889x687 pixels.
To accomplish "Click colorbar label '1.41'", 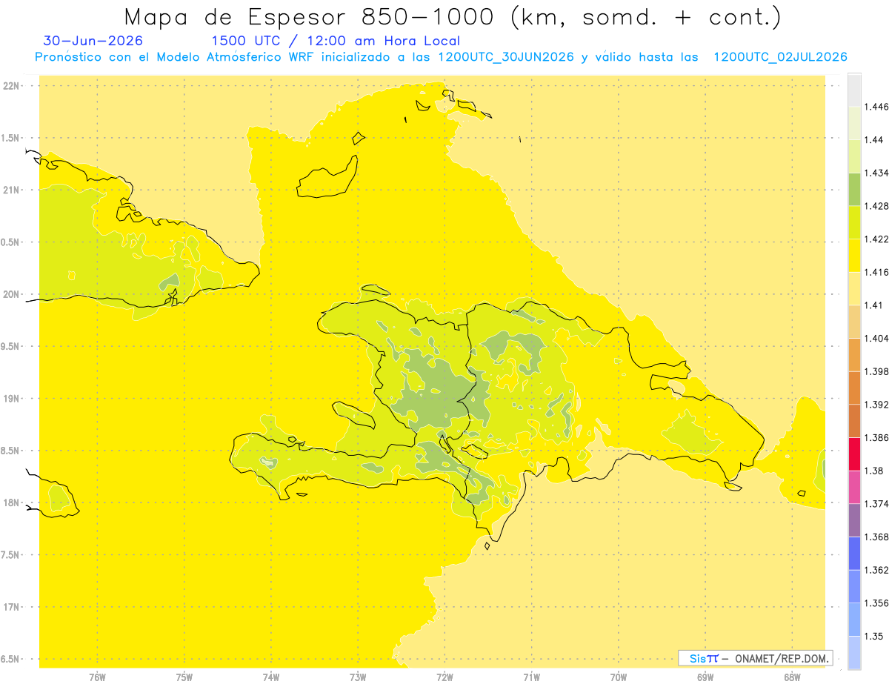I will pyautogui.click(x=874, y=305).
